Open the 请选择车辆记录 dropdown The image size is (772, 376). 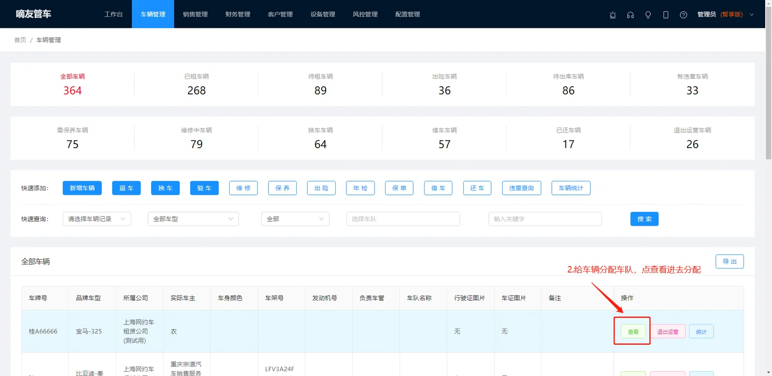click(97, 219)
